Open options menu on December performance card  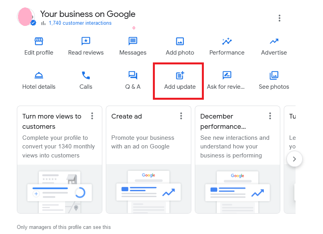coord(270,116)
